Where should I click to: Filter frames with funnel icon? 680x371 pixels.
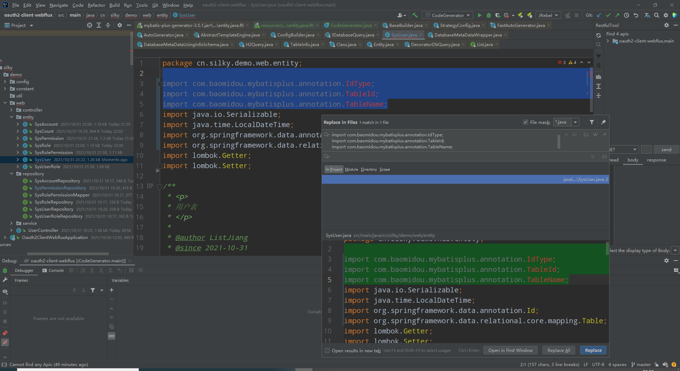coord(93,290)
